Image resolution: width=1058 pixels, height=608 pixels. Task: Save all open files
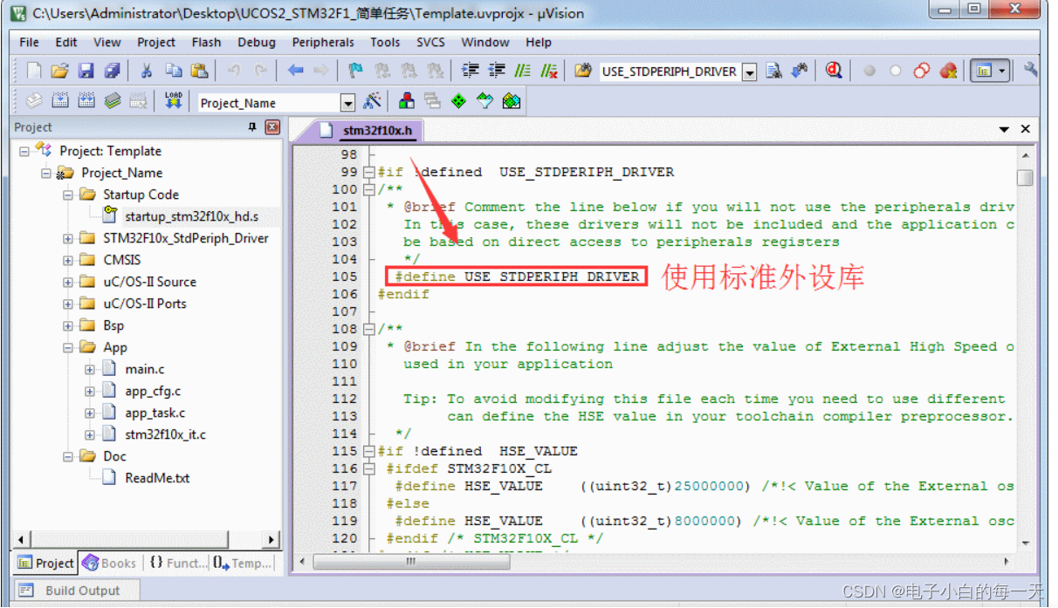point(112,71)
